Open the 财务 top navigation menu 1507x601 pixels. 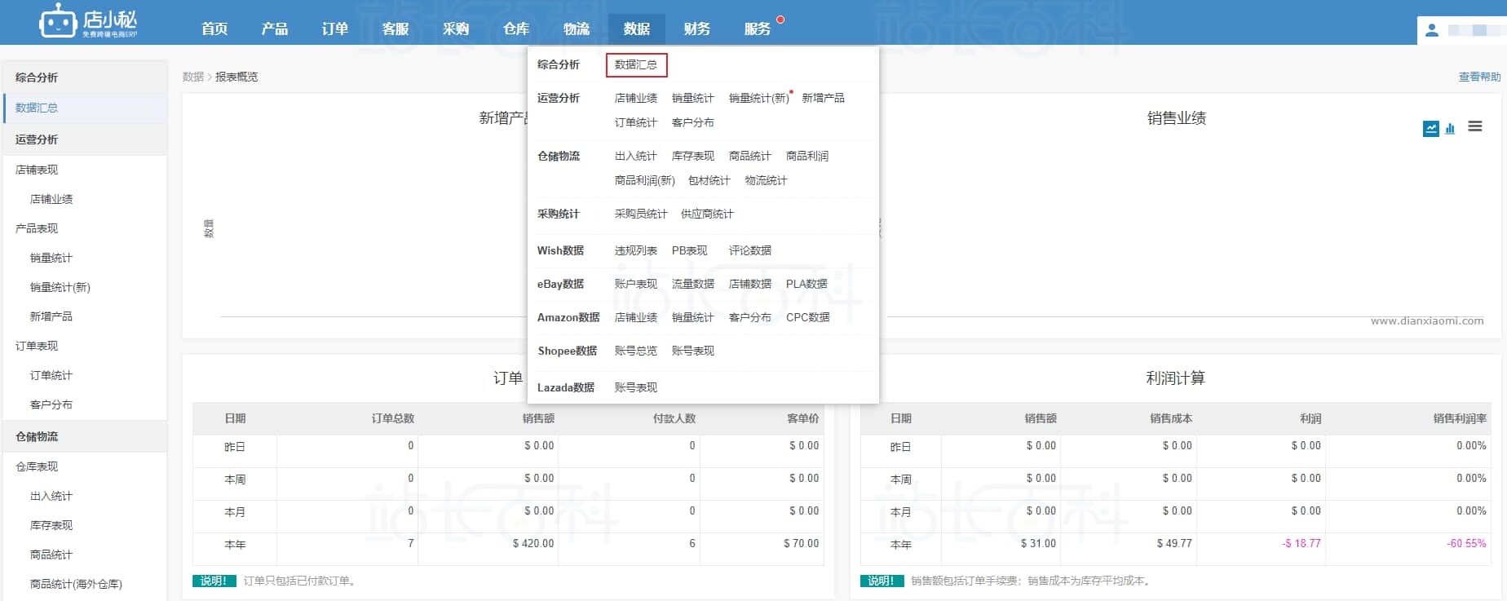pyautogui.click(x=696, y=29)
